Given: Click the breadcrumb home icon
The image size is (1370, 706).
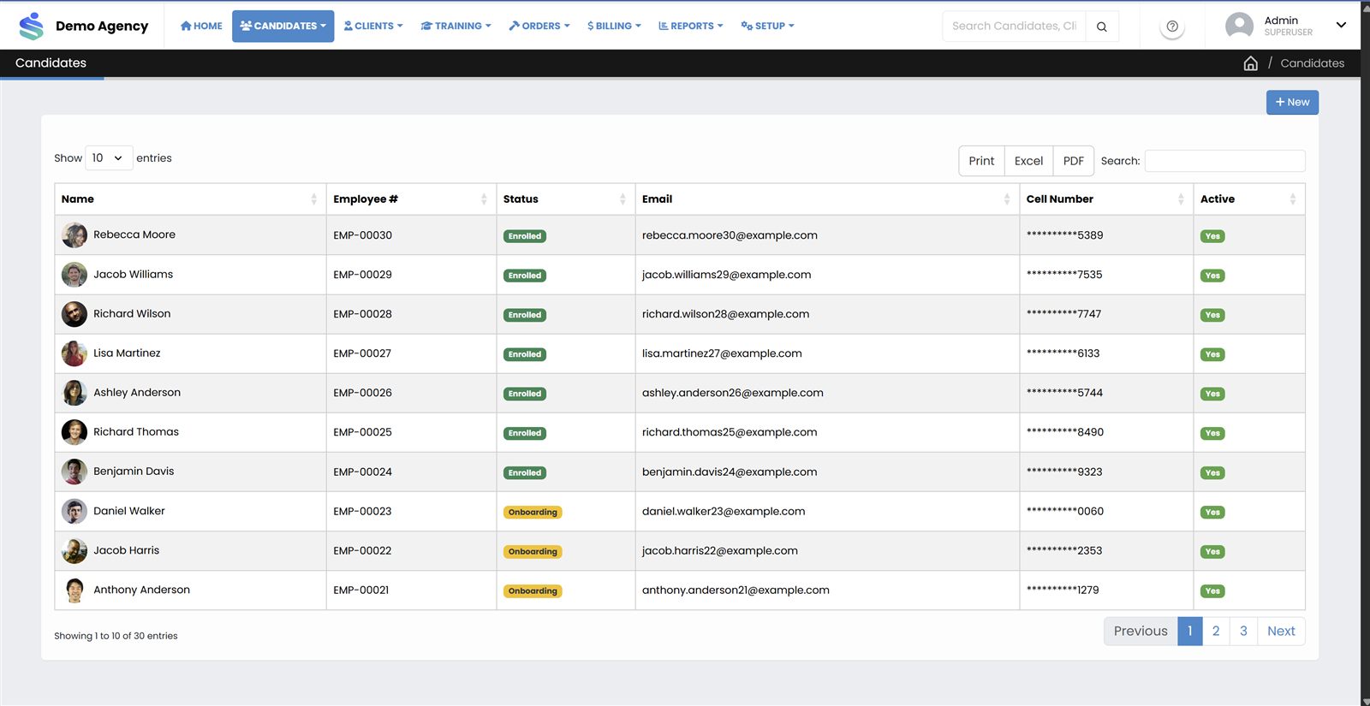Looking at the screenshot, I should (1250, 63).
